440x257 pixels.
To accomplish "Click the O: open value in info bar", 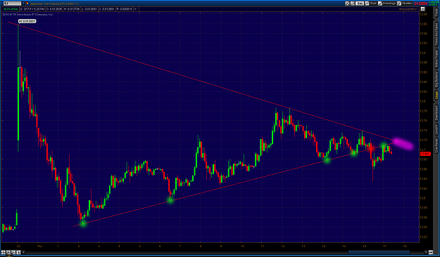I will coord(54,9).
